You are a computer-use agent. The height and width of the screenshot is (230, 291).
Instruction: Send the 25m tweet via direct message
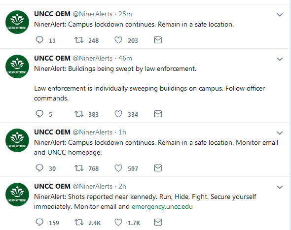point(158,40)
